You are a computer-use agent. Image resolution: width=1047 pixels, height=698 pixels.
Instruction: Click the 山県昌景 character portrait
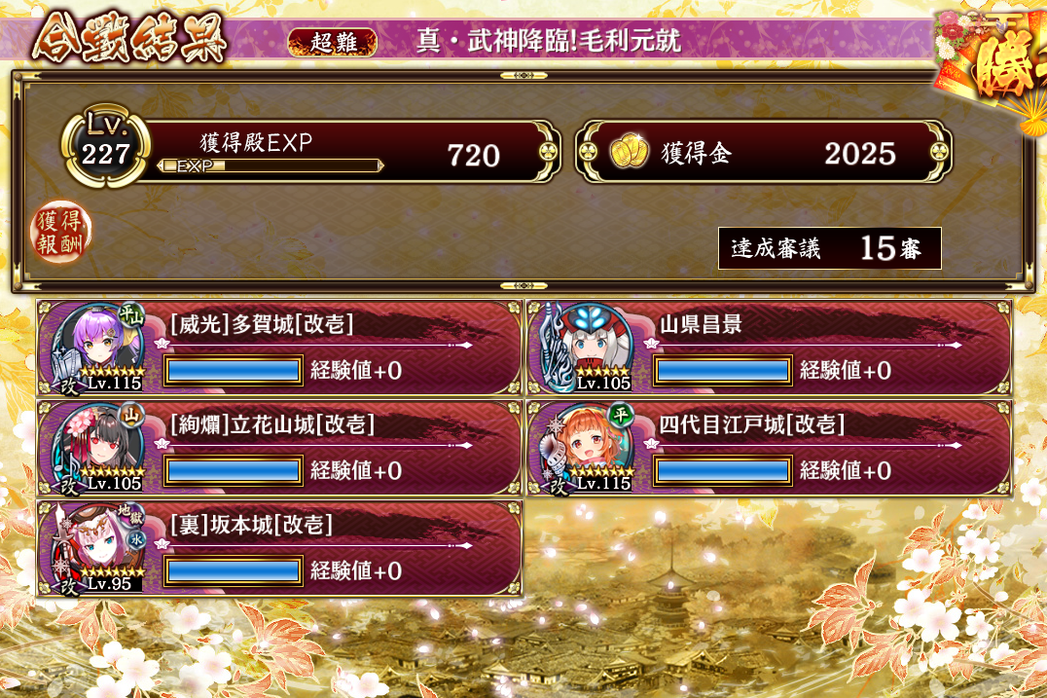[587, 348]
